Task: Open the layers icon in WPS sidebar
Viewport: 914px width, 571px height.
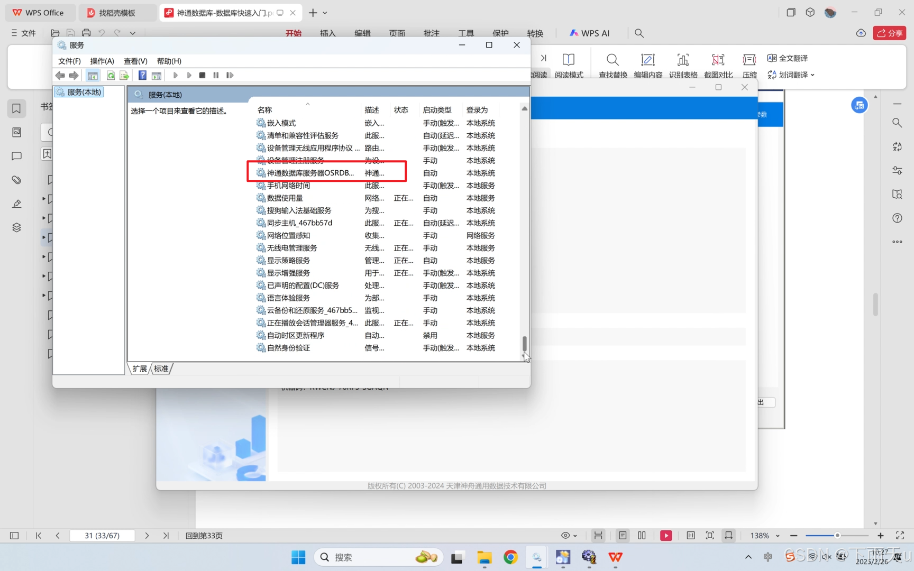Action: (x=16, y=227)
